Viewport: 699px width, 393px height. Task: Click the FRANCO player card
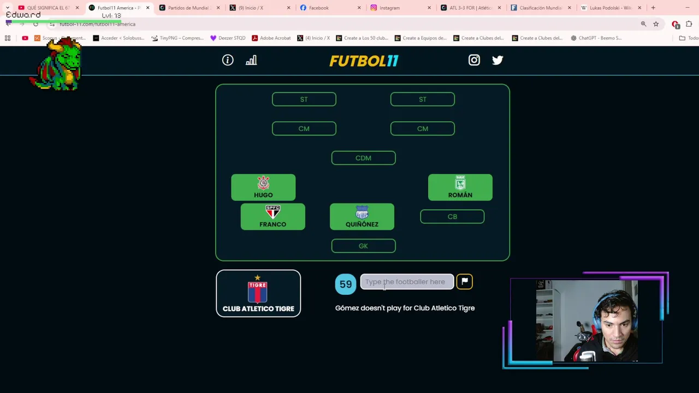[x=273, y=217]
